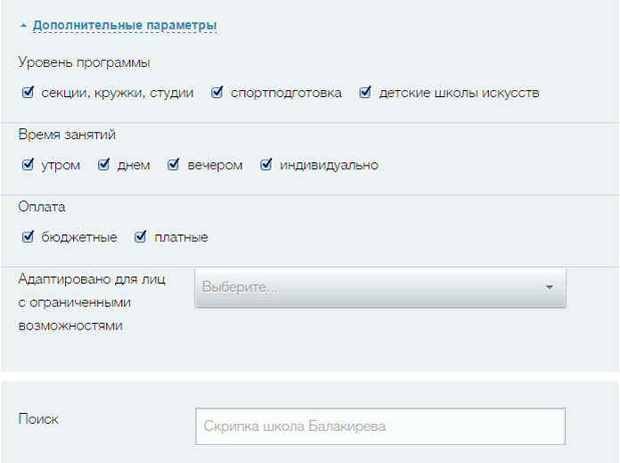
Task: Uncheck the вечером checkbox
Action: click(174, 165)
